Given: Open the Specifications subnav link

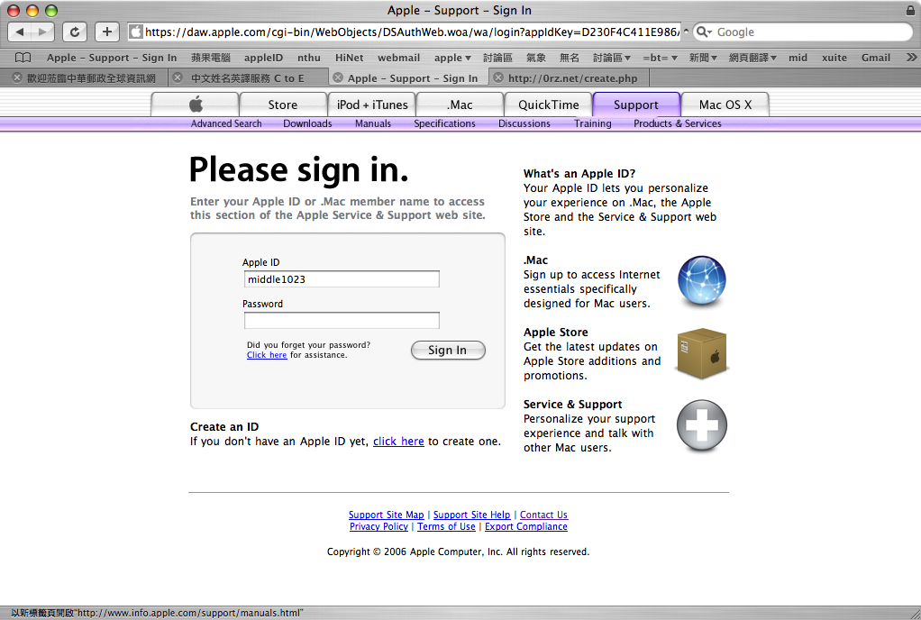Looking at the screenshot, I should pyautogui.click(x=444, y=123).
